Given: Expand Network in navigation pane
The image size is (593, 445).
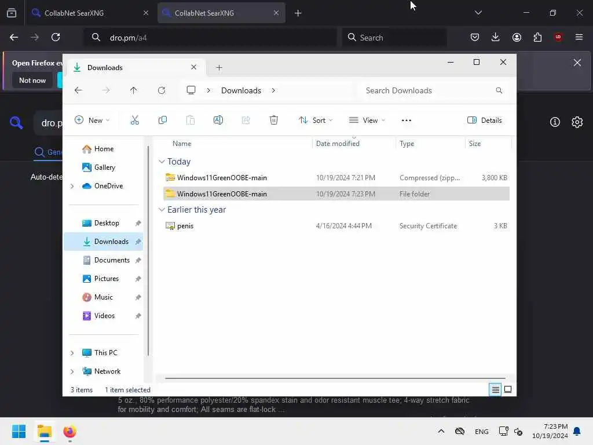Looking at the screenshot, I should (x=72, y=371).
